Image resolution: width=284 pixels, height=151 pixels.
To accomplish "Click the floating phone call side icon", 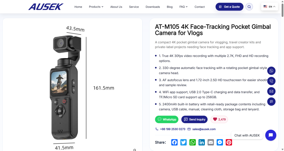I will tap(271, 81).
